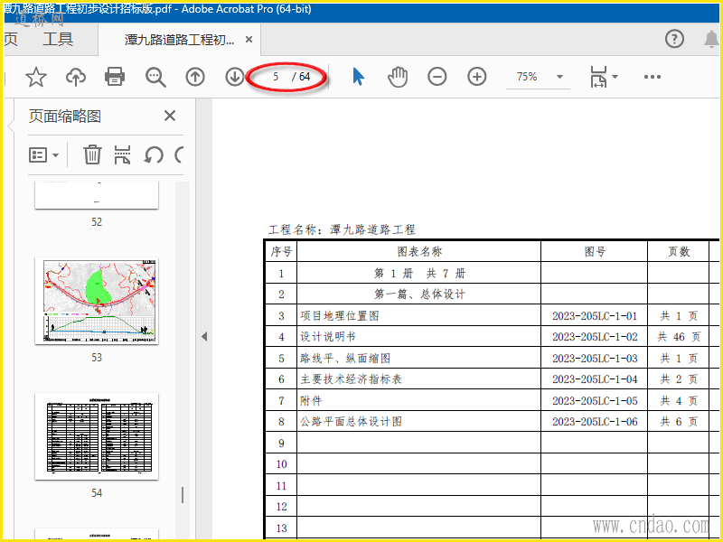Screen dimensions: 723x542
Task: Click the 共 46 页 page count cell
Action: tap(679, 337)
